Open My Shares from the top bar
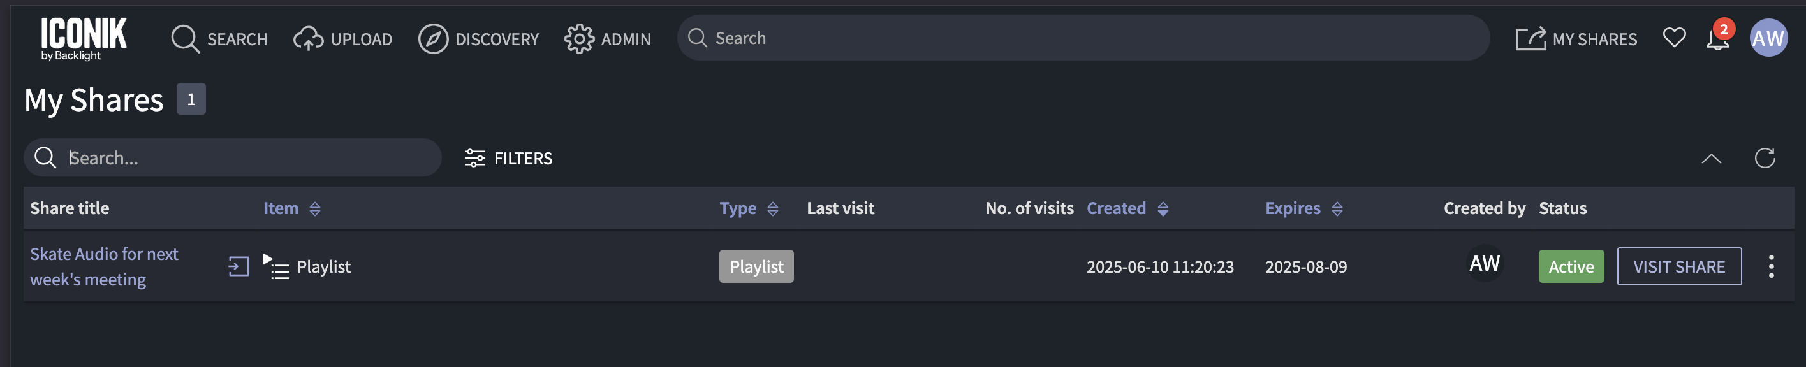The image size is (1806, 367). coord(1577,38)
